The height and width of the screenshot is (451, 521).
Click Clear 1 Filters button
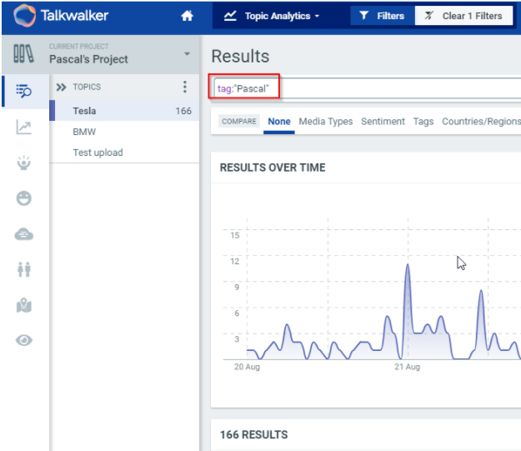pyautogui.click(x=463, y=16)
